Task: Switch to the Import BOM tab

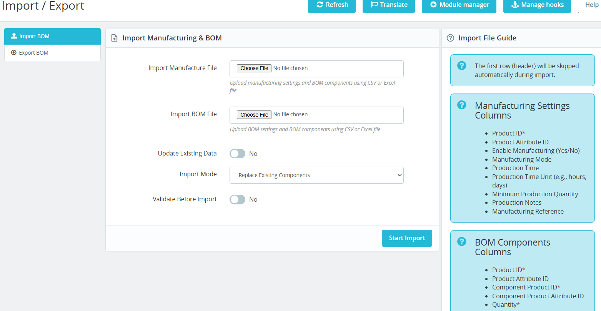Action: click(52, 36)
